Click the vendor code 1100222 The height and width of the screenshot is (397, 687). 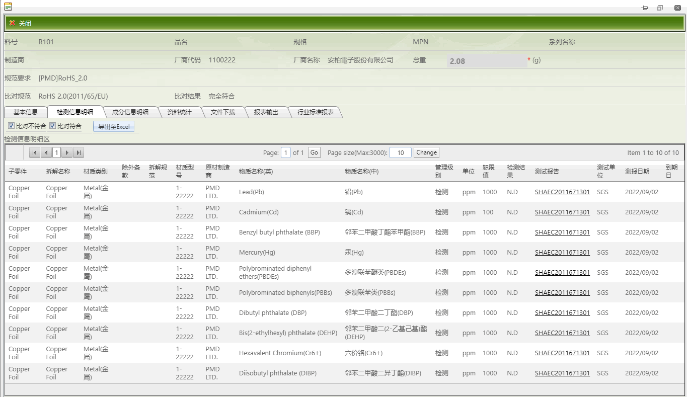pyautogui.click(x=222, y=60)
